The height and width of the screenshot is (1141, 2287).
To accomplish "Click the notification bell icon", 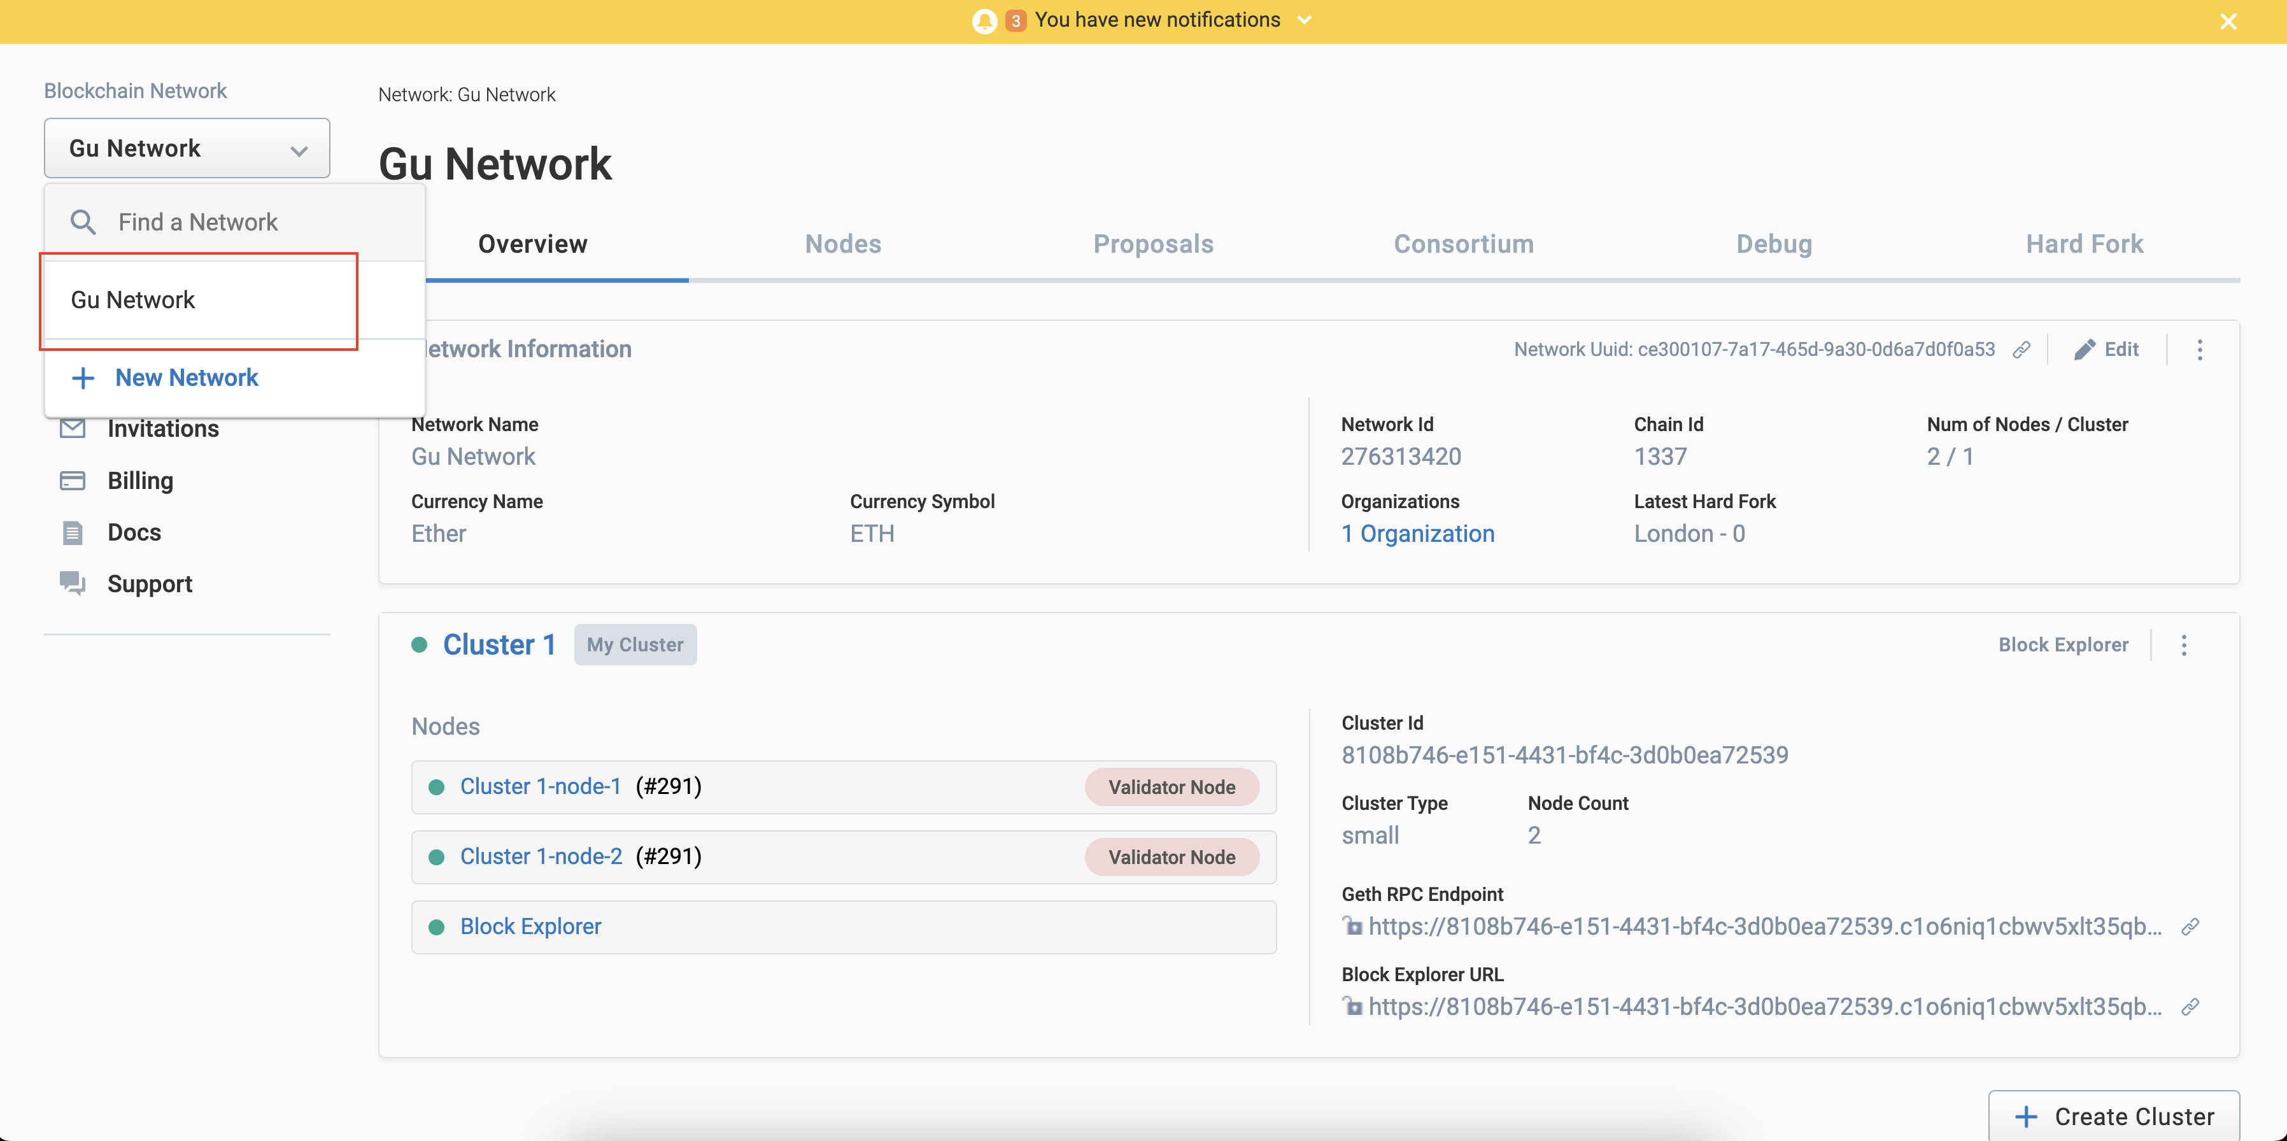I will pyautogui.click(x=984, y=20).
